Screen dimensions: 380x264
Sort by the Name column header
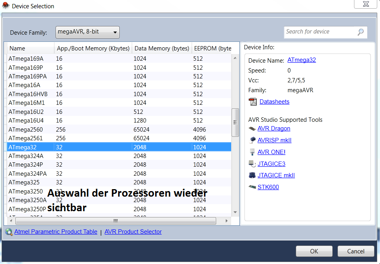(x=30, y=48)
